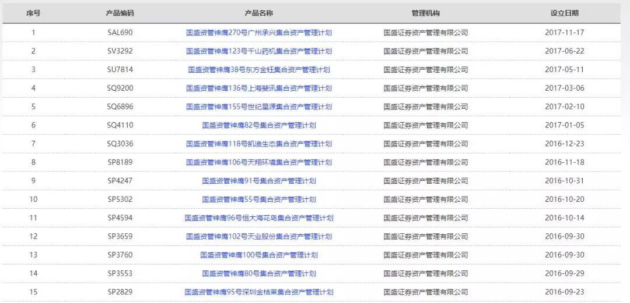Click the date 2017-02-10
Image resolution: width=630 pixels, height=303 pixels.
tap(565, 106)
